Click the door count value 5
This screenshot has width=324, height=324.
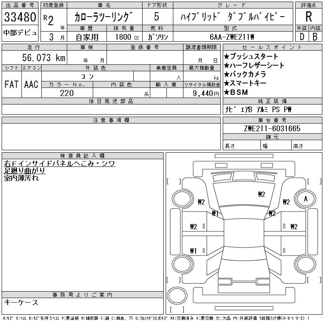click(157, 17)
